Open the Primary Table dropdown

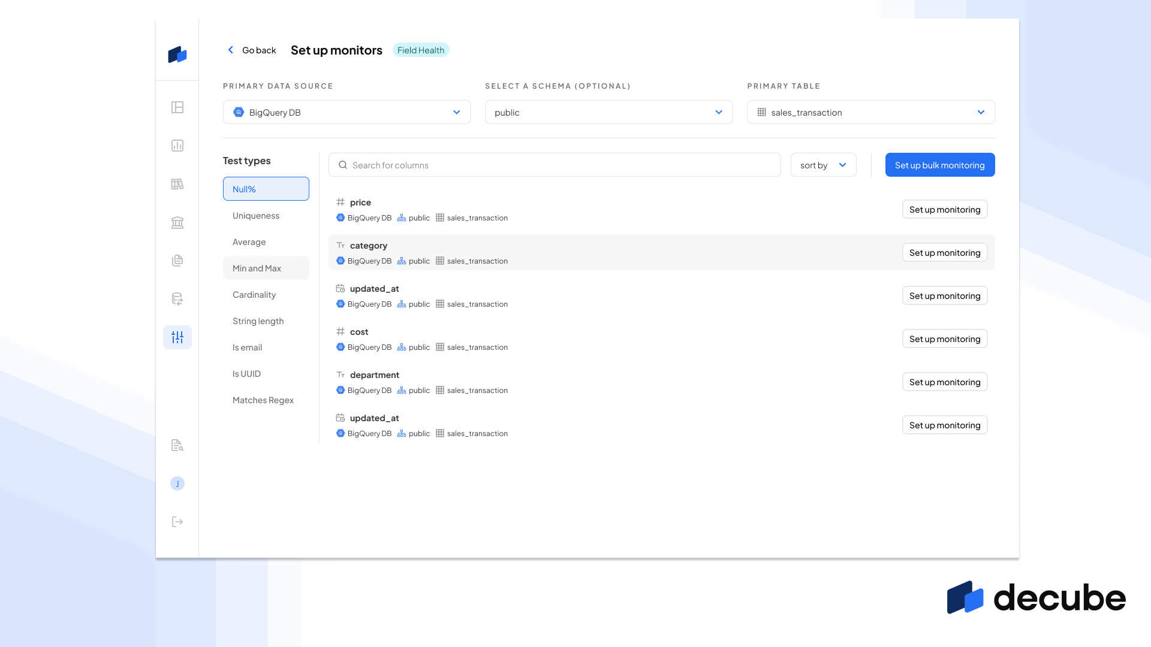pyautogui.click(x=871, y=112)
